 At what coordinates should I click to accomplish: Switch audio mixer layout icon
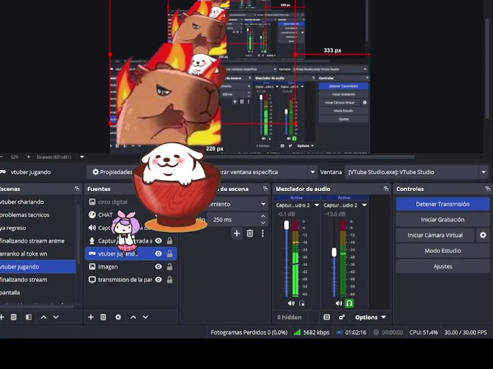click(326, 317)
